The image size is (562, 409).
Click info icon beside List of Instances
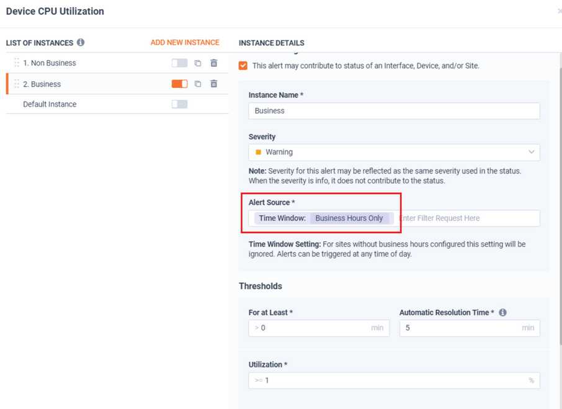tap(81, 42)
